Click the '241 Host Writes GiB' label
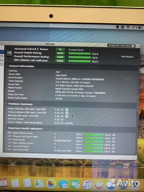Screen dimensions: 144x192 pyautogui.click(x=18, y=149)
